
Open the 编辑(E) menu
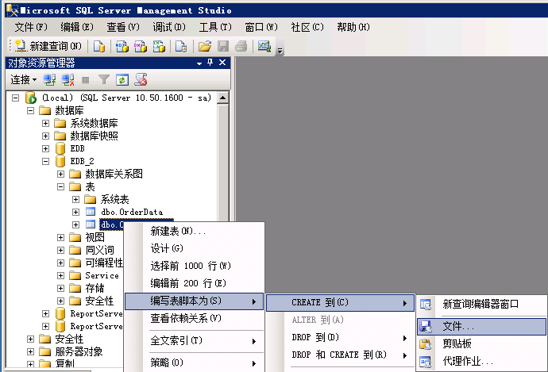(x=77, y=27)
